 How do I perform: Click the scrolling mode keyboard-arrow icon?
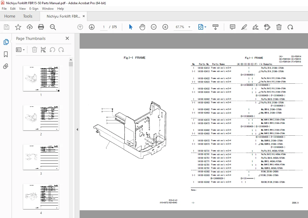[x=215, y=27]
